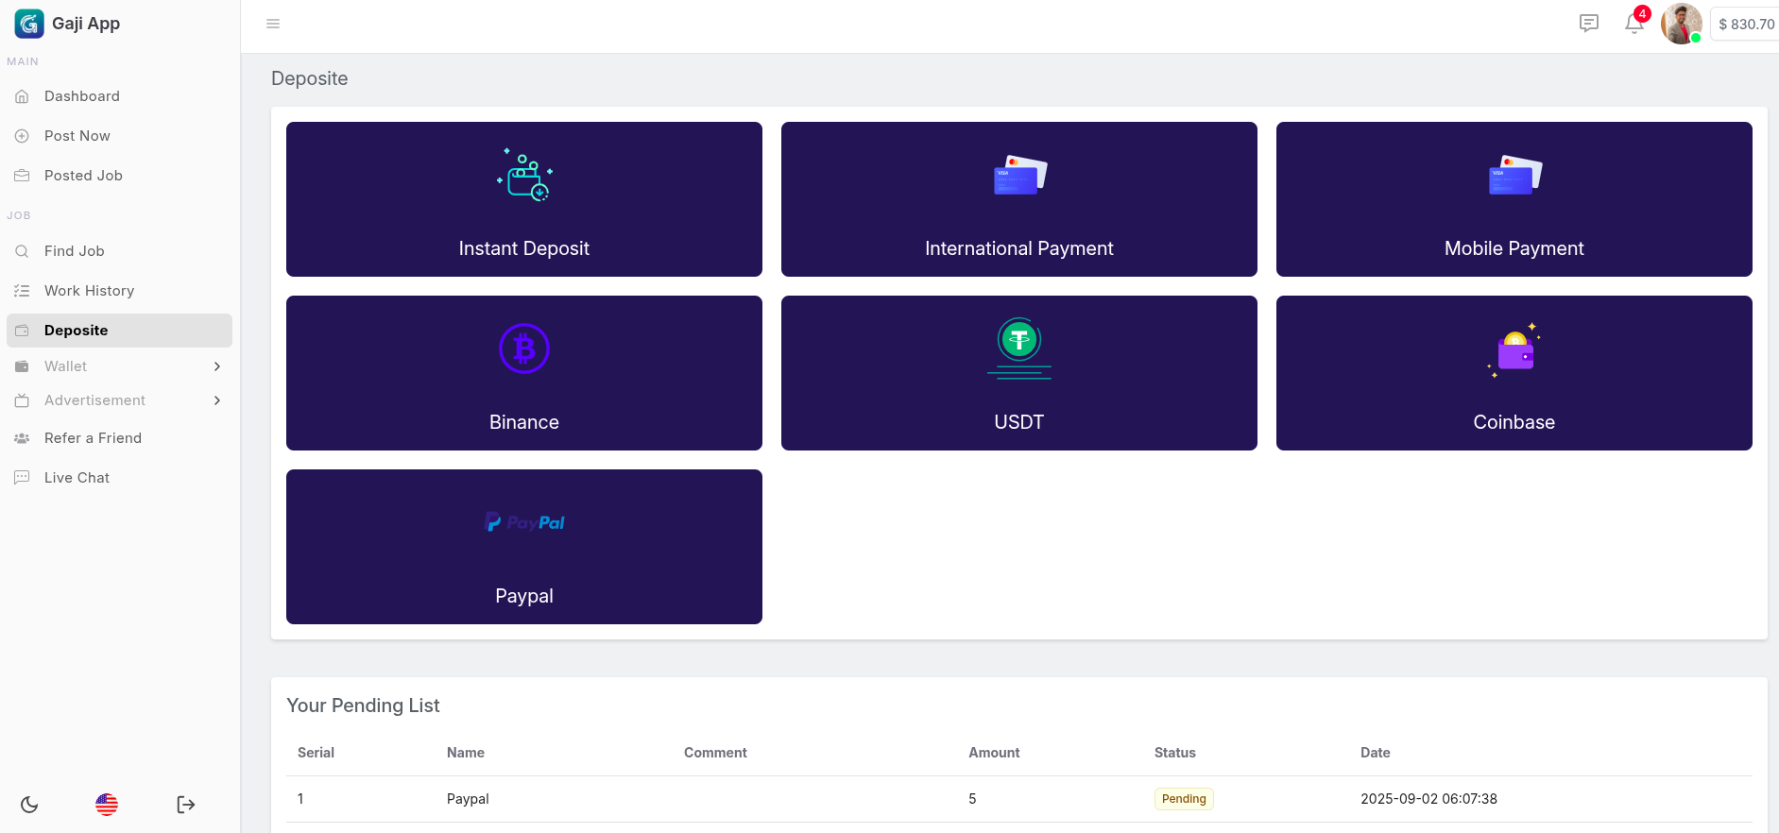The image size is (1779, 833).
Task: Go to Dashboard in the sidebar
Action: [119, 96]
